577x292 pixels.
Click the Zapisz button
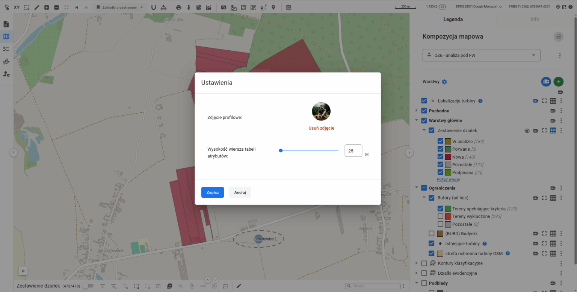213,192
